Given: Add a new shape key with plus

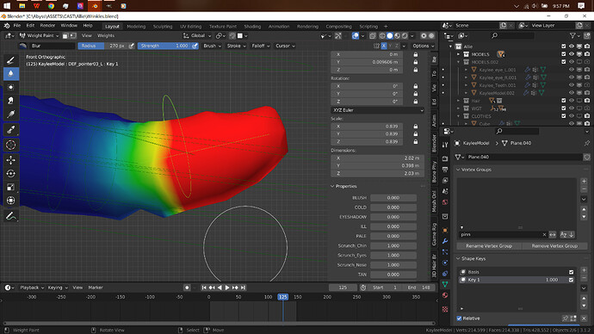Looking at the screenshot, I should pyautogui.click(x=584, y=270).
